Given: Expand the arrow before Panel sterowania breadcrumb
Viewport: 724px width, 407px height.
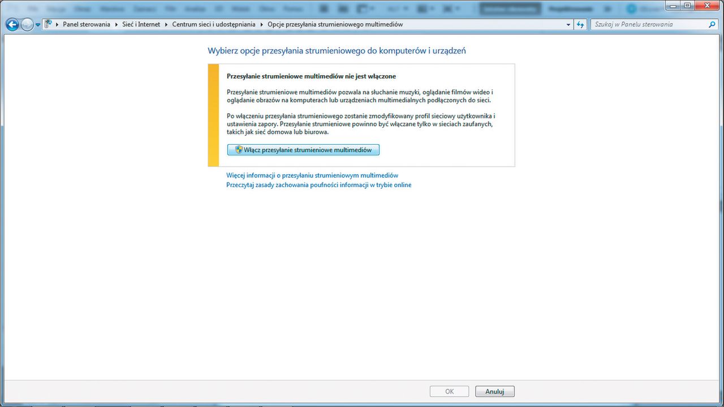Looking at the screenshot, I should [57, 25].
